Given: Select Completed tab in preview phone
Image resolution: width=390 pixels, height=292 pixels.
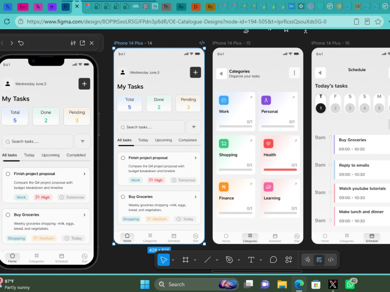Looking at the screenshot, I should pos(76,155).
